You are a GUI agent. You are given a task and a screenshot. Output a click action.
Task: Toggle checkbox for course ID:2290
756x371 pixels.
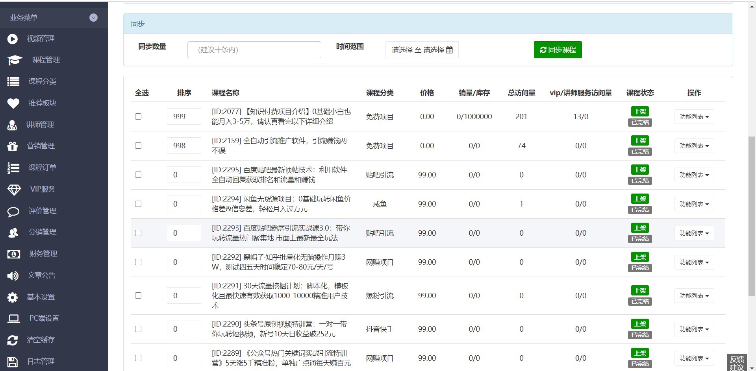[138, 329]
